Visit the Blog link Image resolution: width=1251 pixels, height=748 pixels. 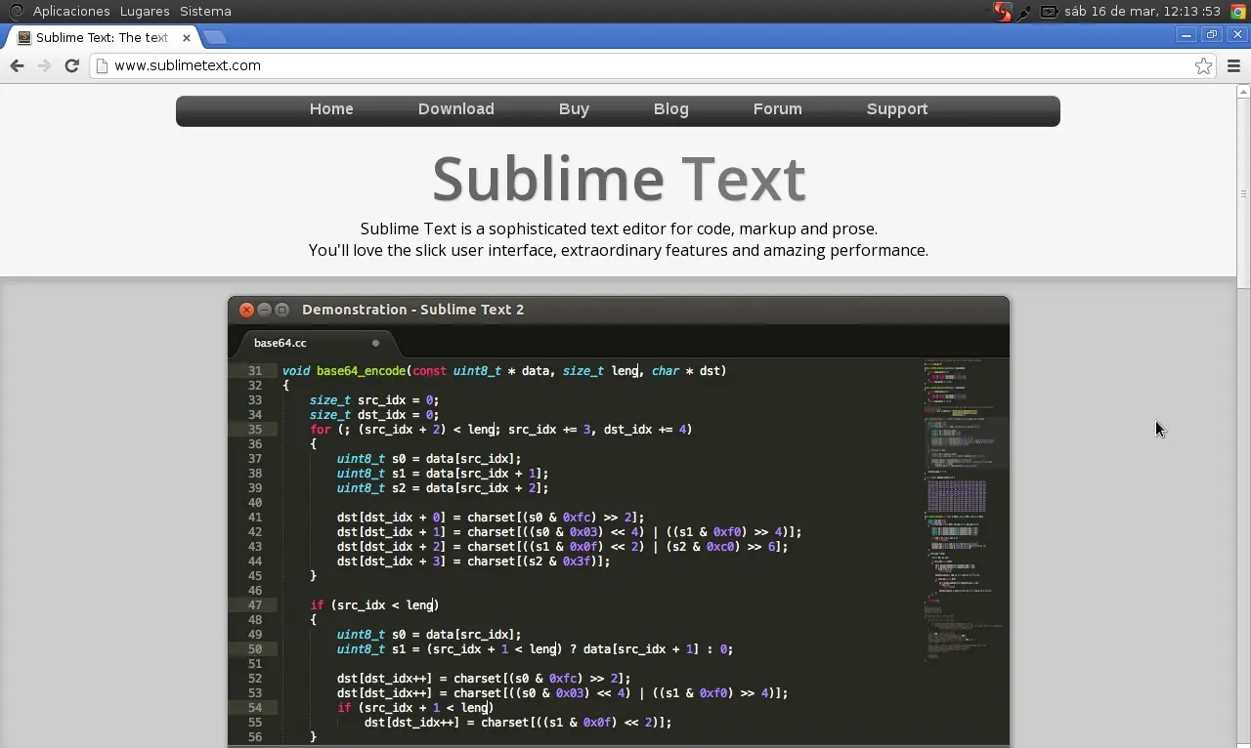coord(671,109)
